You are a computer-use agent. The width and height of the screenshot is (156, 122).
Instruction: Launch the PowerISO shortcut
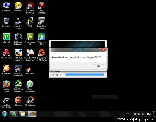(x=18, y=7)
